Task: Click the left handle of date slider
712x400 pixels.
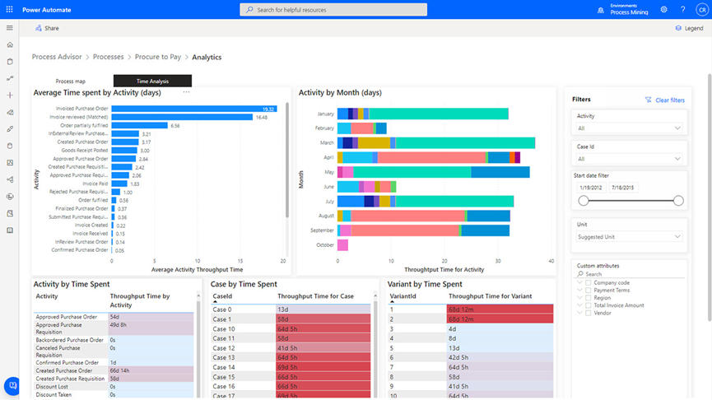Action: tap(584, 201)
